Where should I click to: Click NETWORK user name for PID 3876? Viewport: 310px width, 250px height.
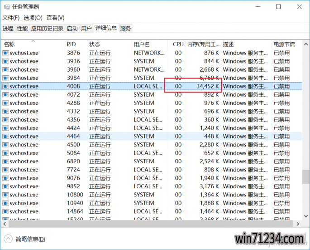[x=149, y=53]
